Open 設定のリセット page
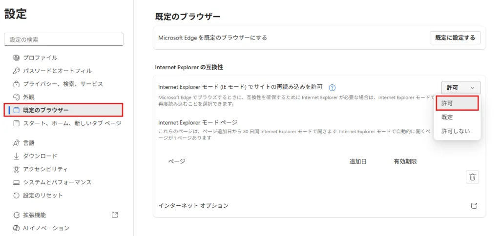The width and height of the screenshot is (500, 236). pos(43,196)
